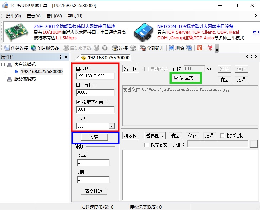Click the 删除 X icon in toolbar
The width and height of the screenshot is (260, 210).
172,48
